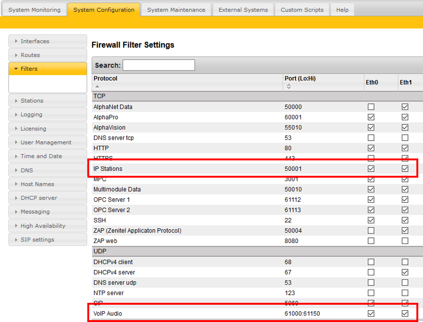Go to the Custom Scripts tab
423x322 pixels.
302,10
